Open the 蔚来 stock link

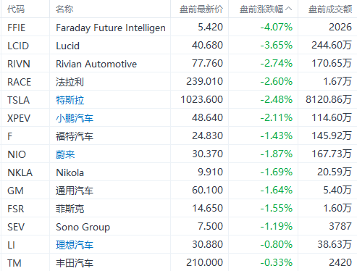click(65, 154)
